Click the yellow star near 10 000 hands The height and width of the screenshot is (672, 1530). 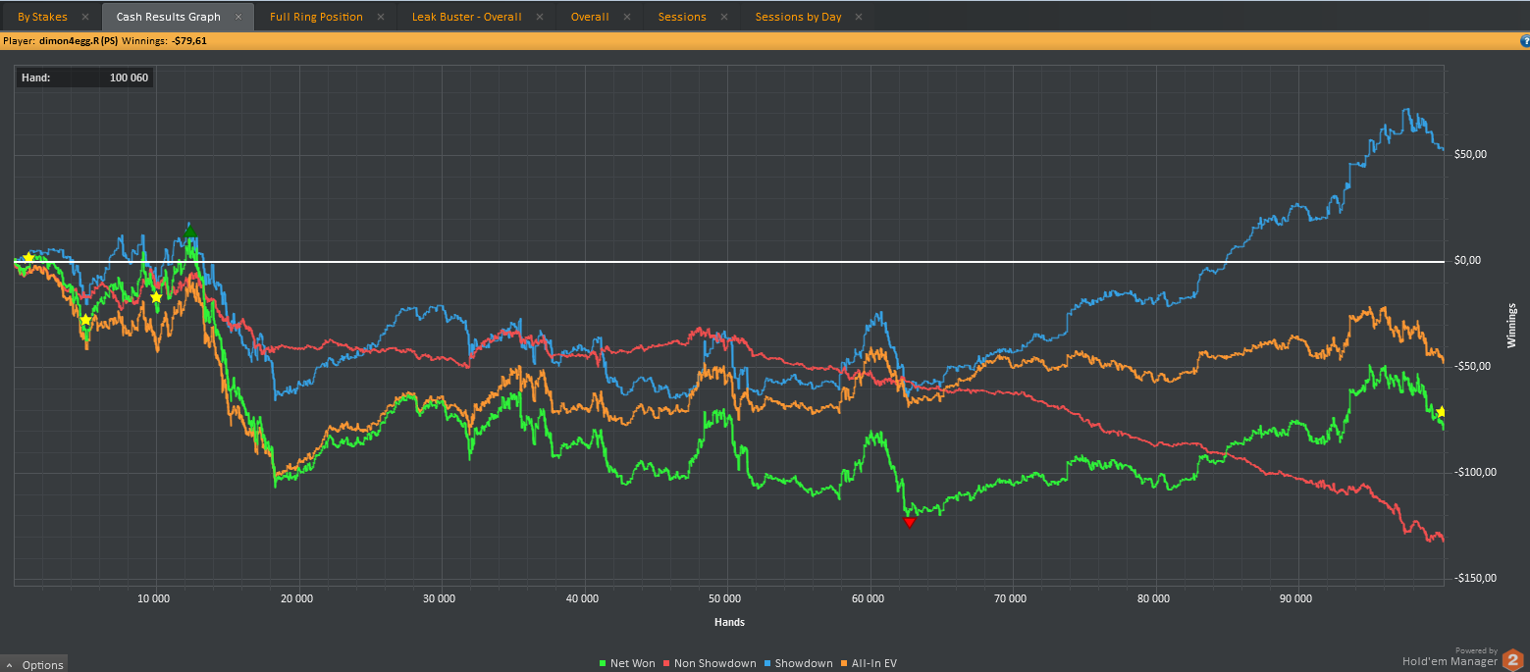156,297
